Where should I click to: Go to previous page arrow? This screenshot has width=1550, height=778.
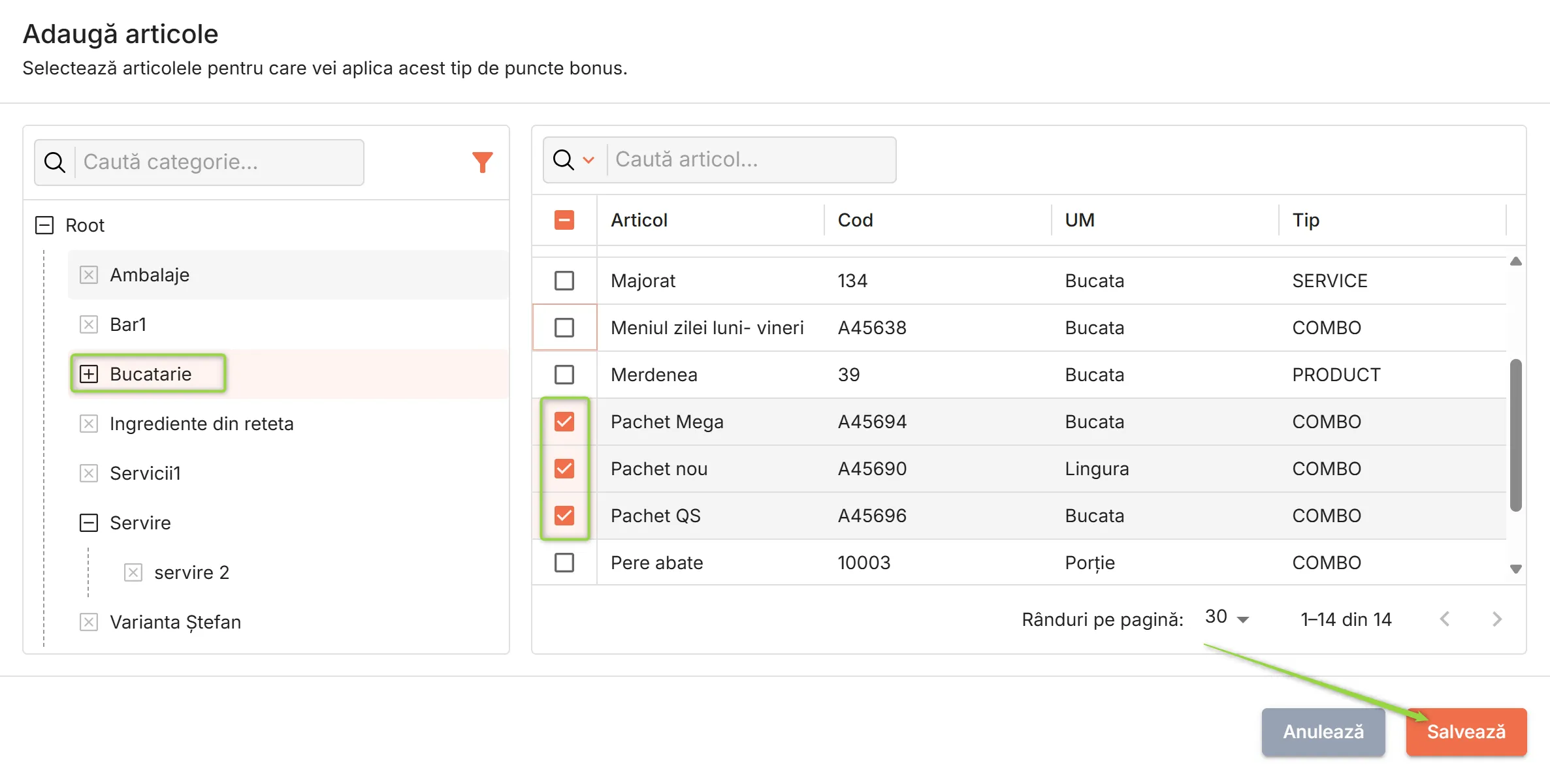1445,619
